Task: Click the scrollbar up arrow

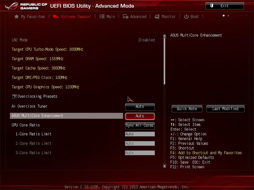Action: 165,36
